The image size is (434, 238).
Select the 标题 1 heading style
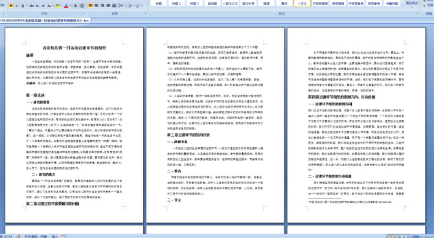point(176,3)
